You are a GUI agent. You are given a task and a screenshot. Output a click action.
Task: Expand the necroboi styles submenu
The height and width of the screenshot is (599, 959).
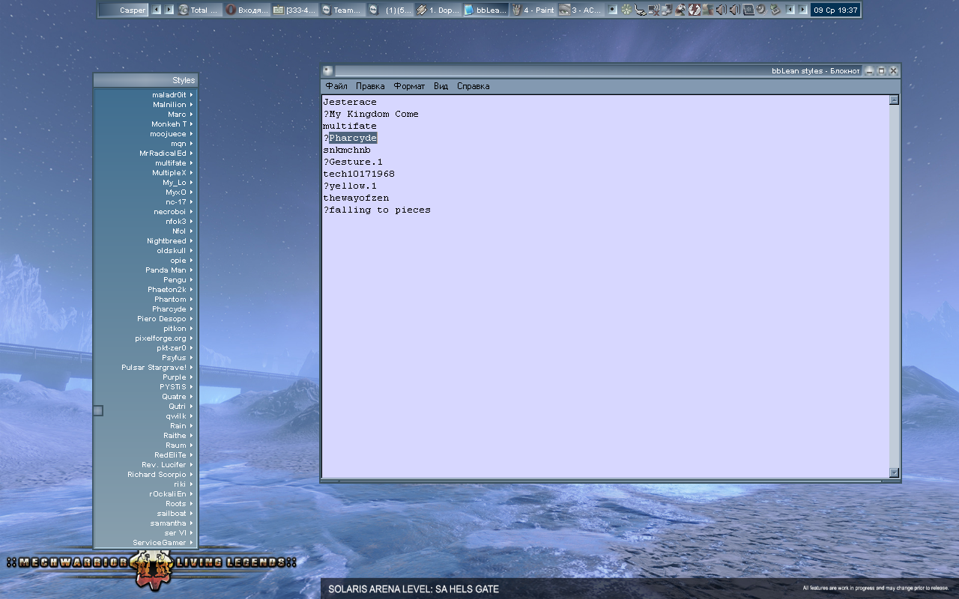pos(145,212)
